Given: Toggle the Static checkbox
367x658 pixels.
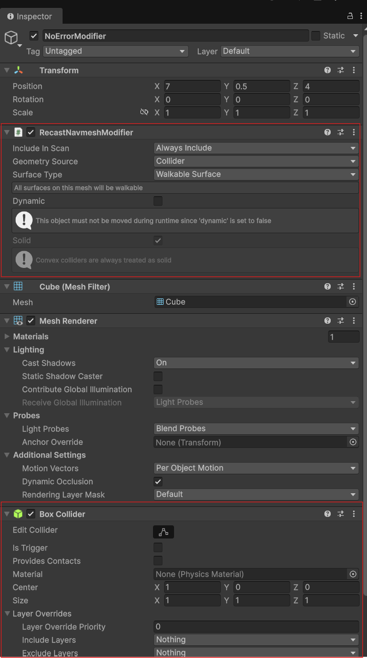Looking at the screenshot, I should tap(315, 36).
